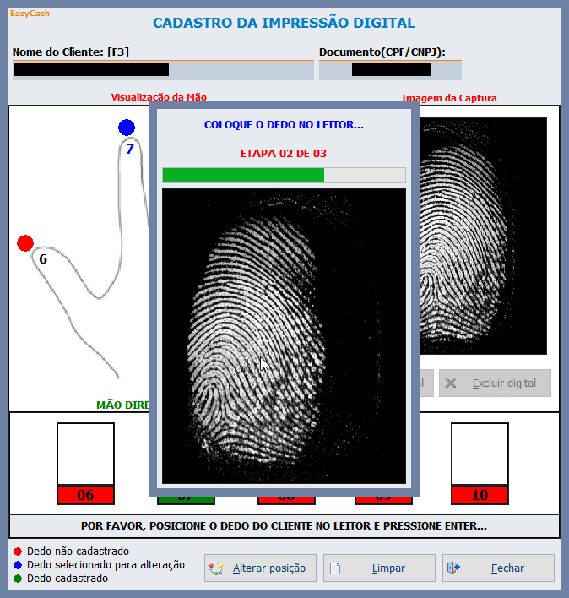Click the red legend dot for Dedo não cadastrado
This screenshot has height=598, width=569.
[19, 552]
